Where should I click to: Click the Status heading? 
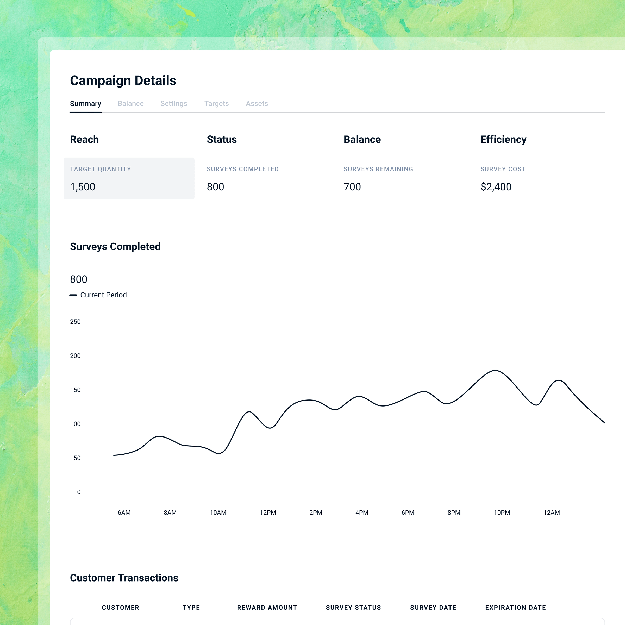222,139
